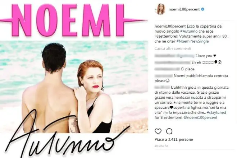Like the post with the heart icon

(158, 131)
